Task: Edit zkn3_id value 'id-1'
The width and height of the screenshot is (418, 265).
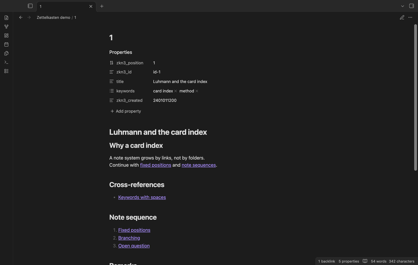Action: point(157,72)
